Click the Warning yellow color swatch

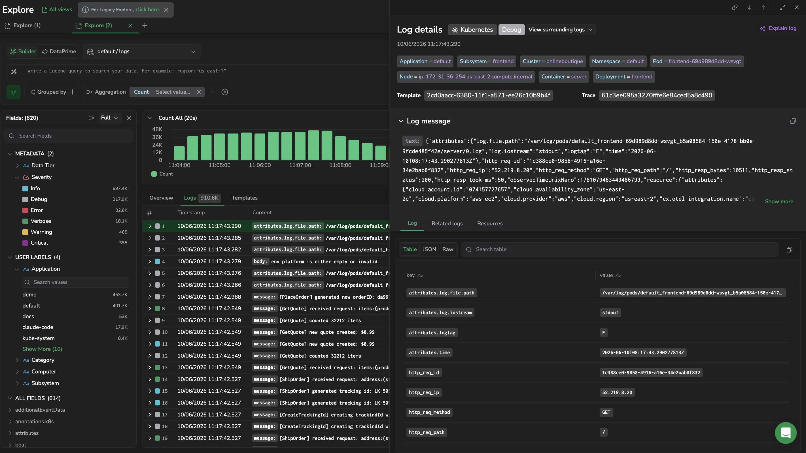pos(25,232)
